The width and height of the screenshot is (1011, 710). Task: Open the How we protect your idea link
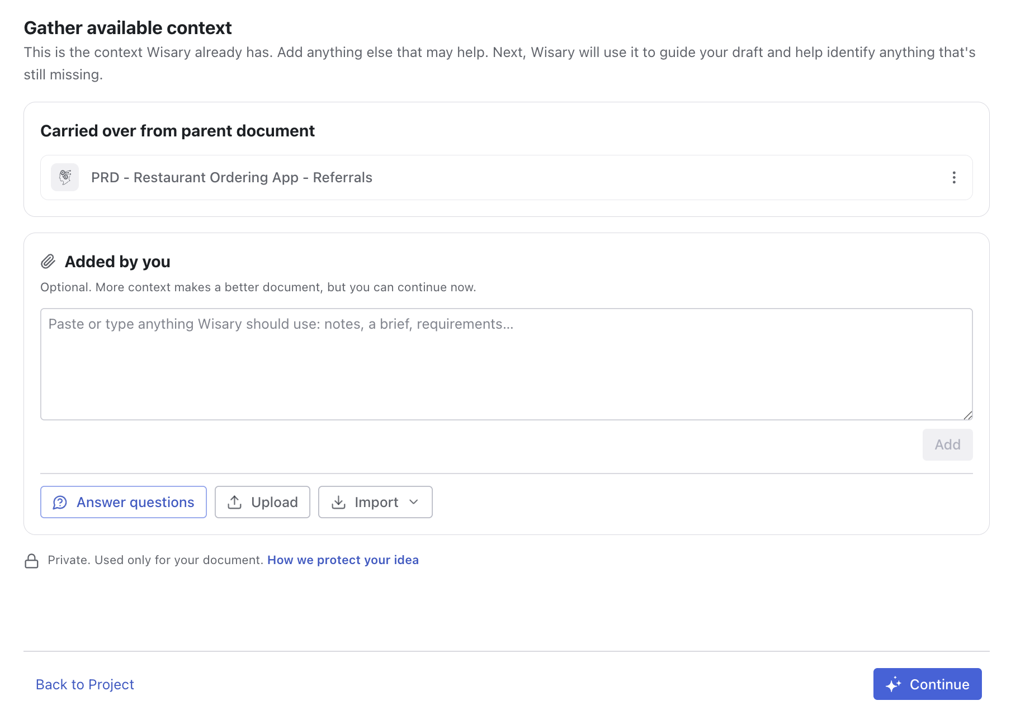pos(343,560)
